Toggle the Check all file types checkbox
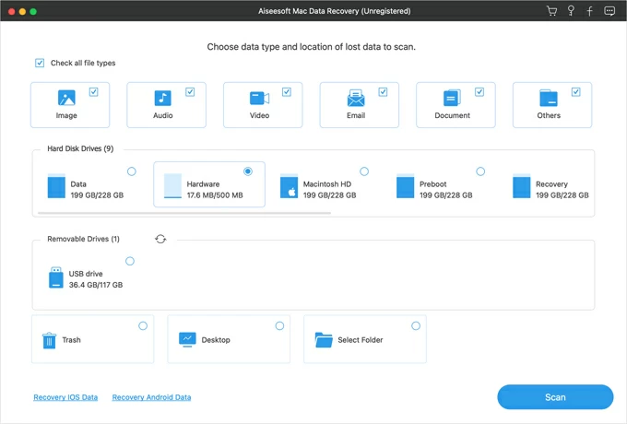Viewport: 627px width, 424px height. point(40,64)
